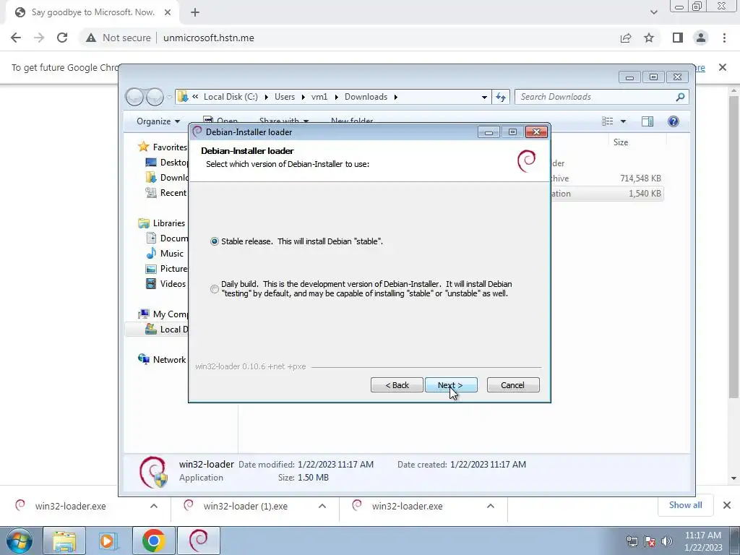
Task: Open the Organize menu in Explorer
Action: (x=158, y=121)
